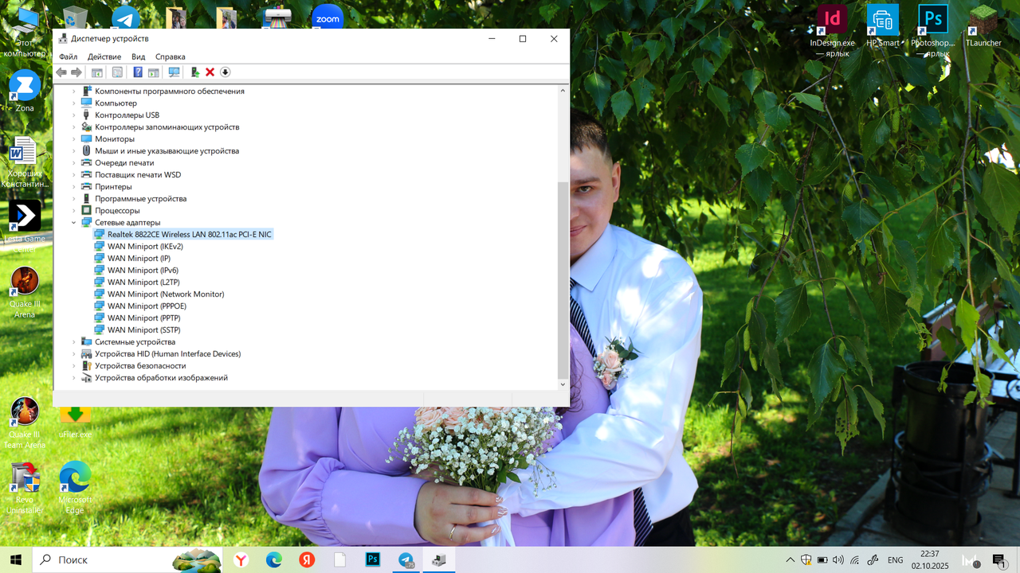Click the disable device down-arrow icon

click(226, 72)
